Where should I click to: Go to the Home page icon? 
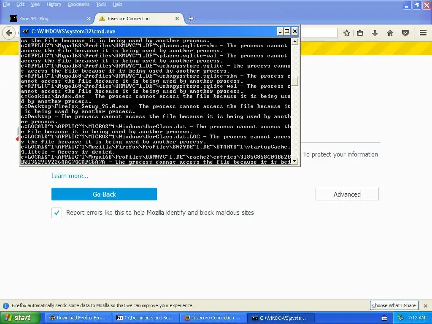pyautogui.click(x=390, y=33)
